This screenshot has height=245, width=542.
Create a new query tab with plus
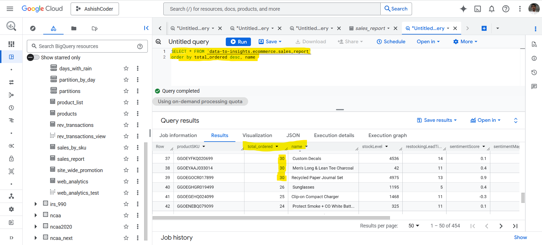coord(484,28)
